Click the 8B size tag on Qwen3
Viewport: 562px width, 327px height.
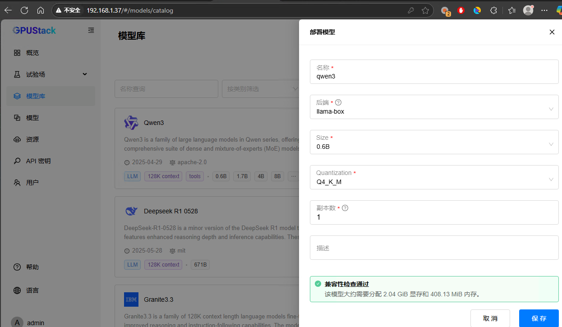click(x=277, y=176)
